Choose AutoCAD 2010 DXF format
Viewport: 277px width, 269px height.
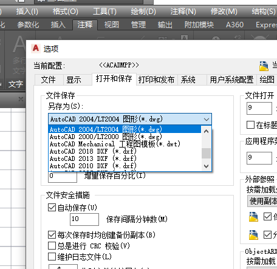coord(125,166)
